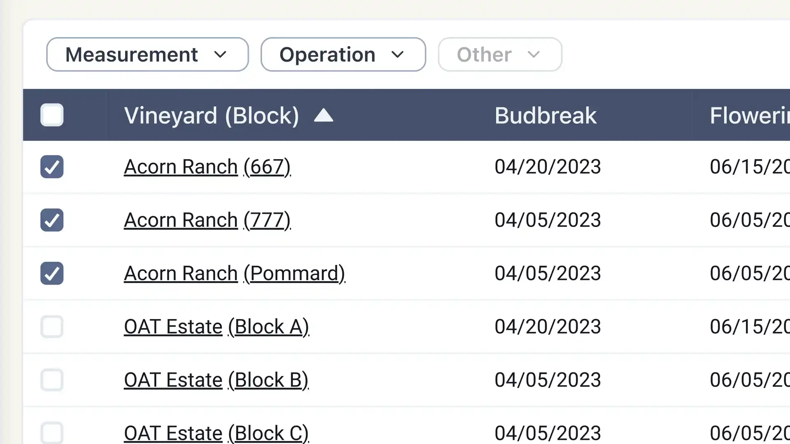Viewport: 790px width, 444px height.
Task: Expand the Operation dropdown filter
Action: (x=342, y=54)
